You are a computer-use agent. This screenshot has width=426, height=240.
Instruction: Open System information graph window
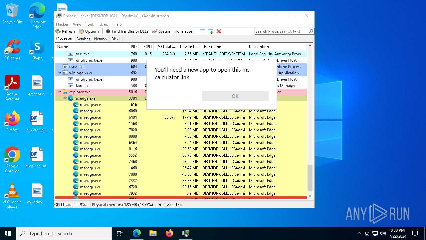click(x=173, y=31)
